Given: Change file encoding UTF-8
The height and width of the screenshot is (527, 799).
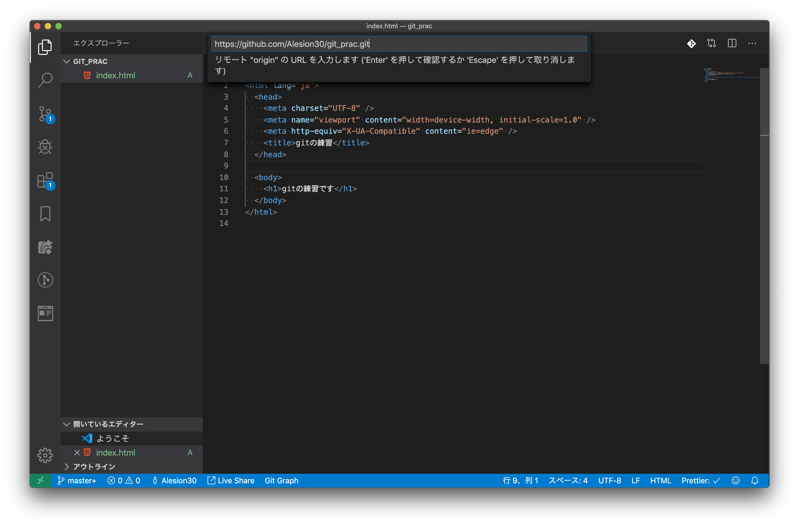Looking at the screenshot, I should pos(610,481).
